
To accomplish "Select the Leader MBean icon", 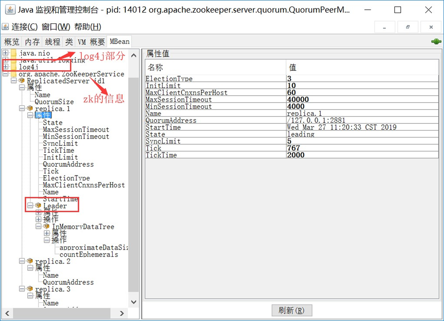I will click(38, 205).
